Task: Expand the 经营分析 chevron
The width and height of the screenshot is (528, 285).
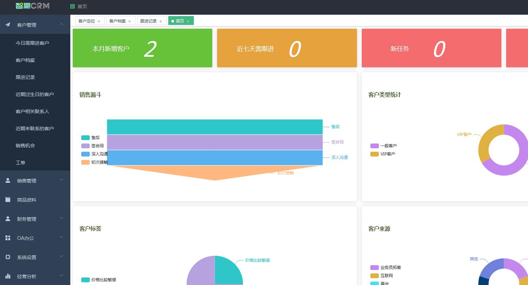Action: click(61, 275)
